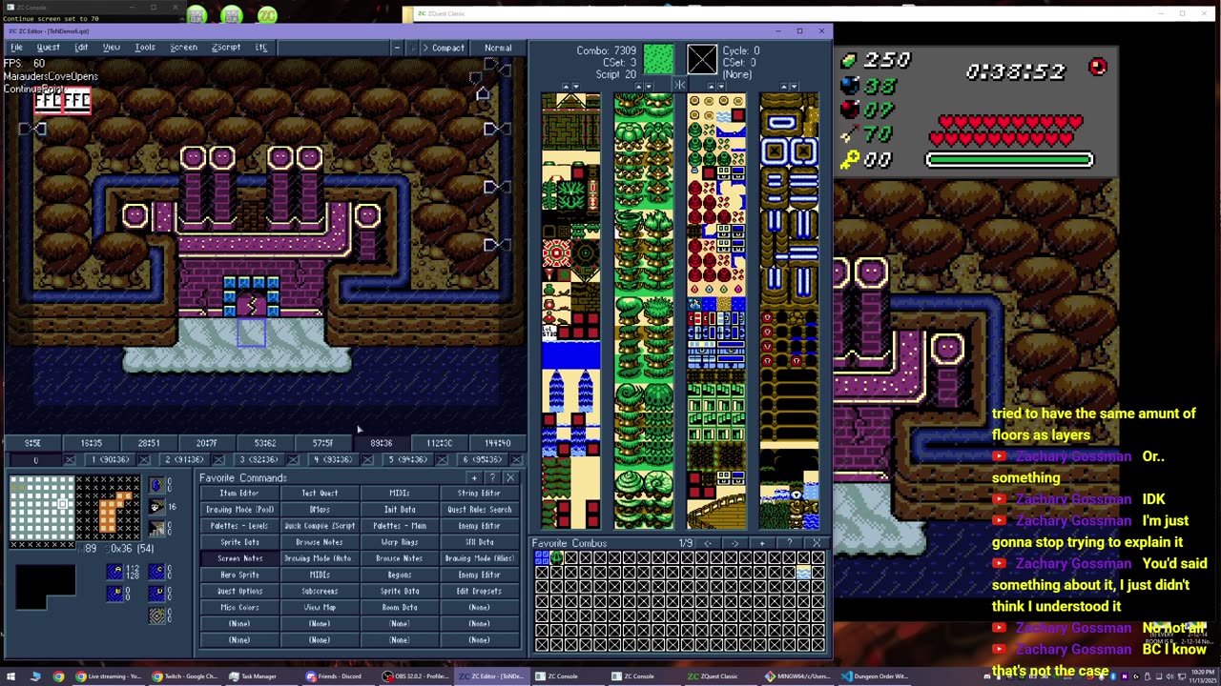Click Item Editor favorite command

(x=239, y=494)
